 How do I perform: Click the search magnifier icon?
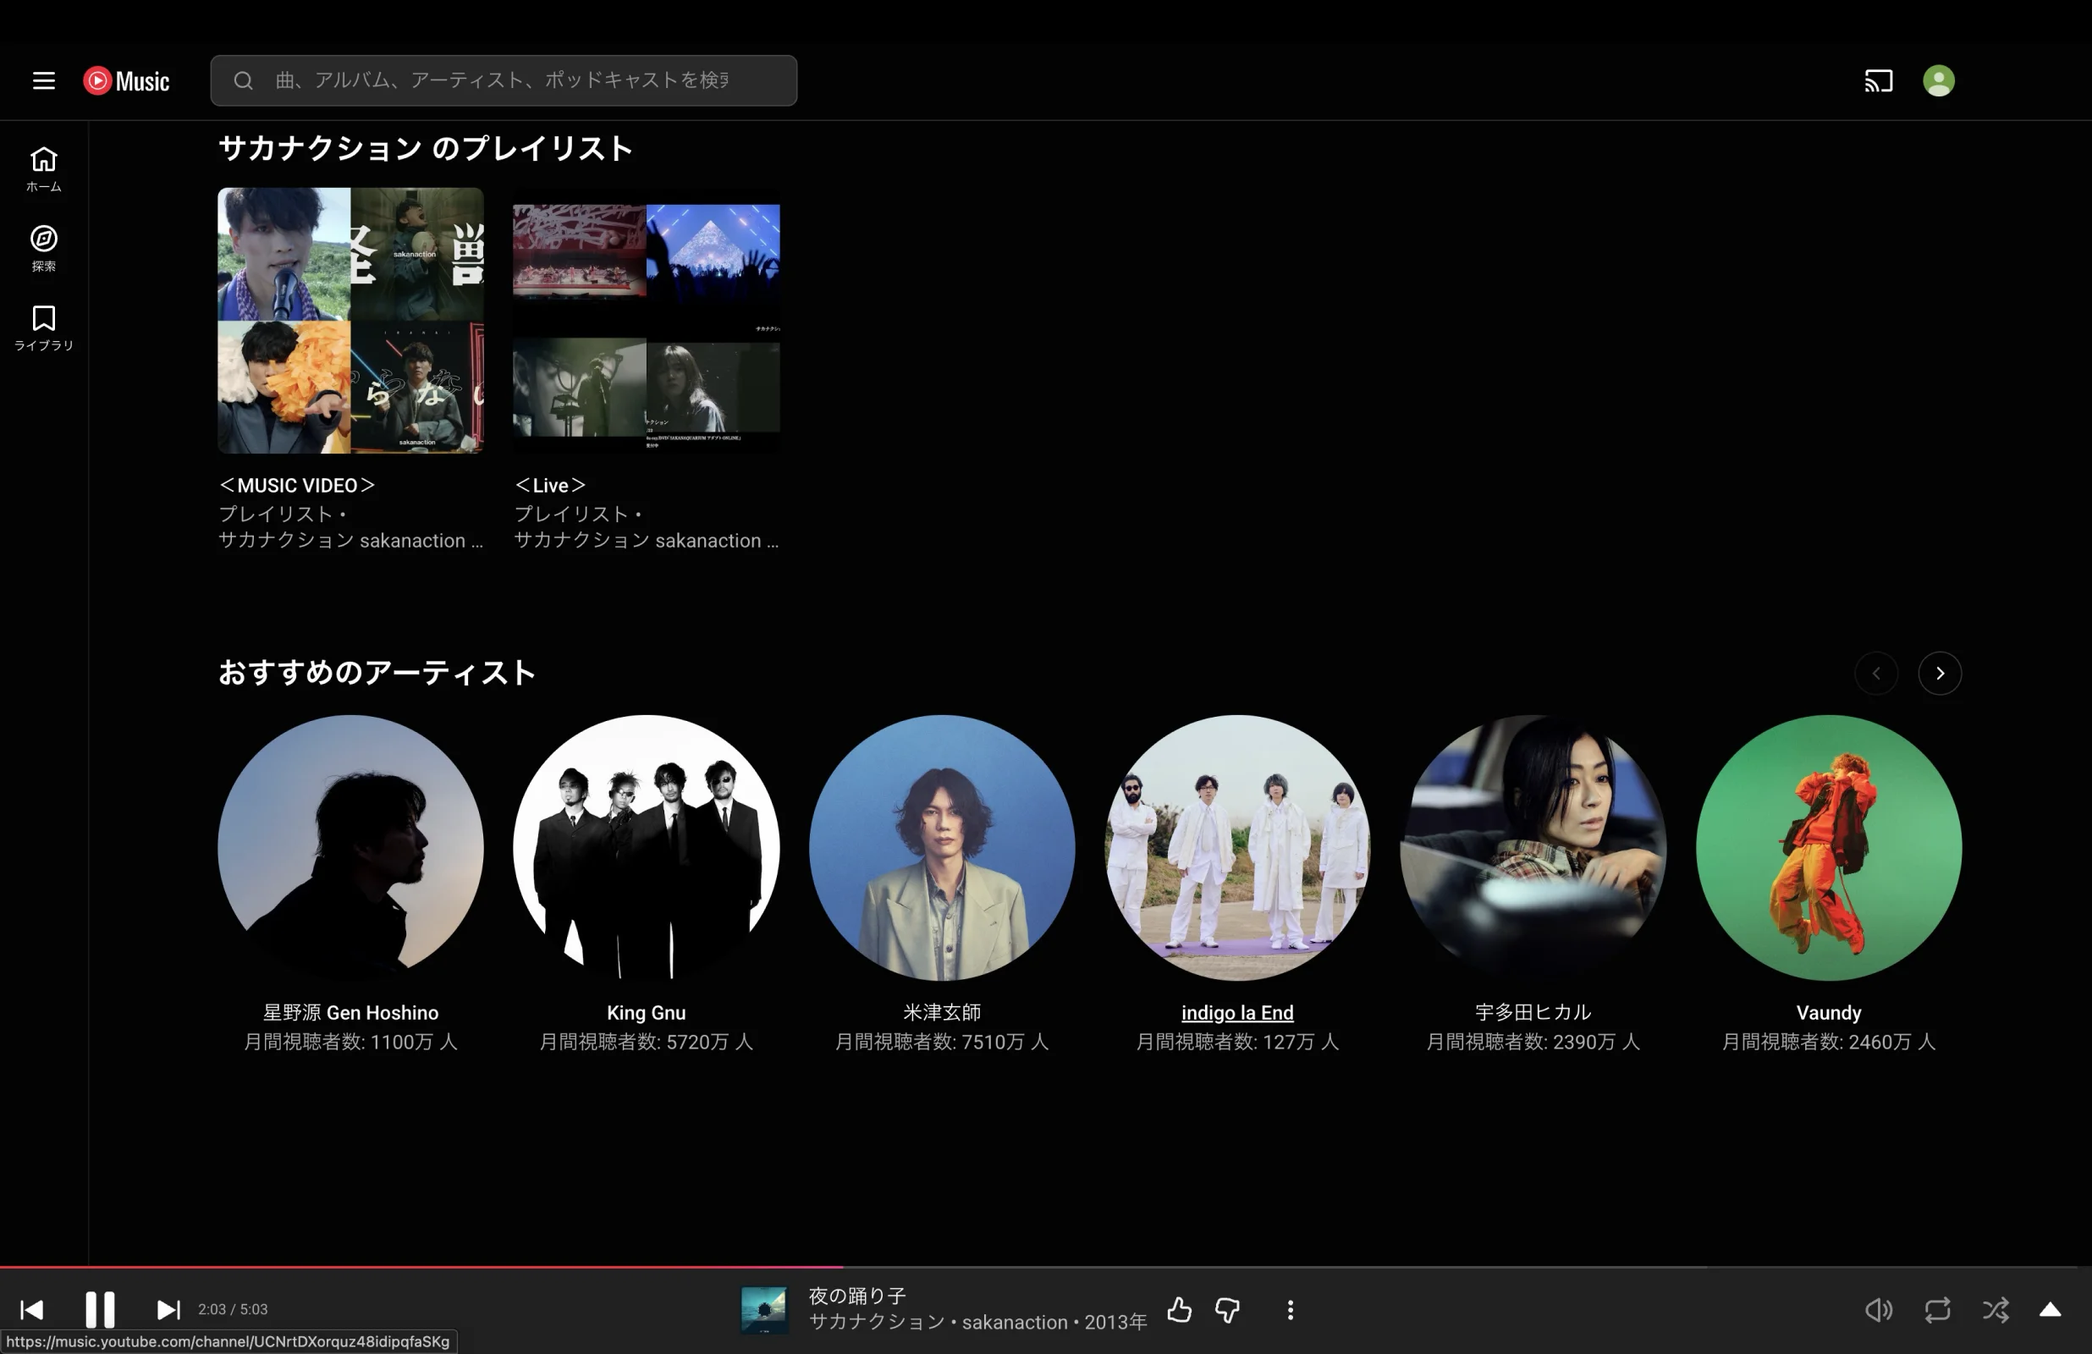coord(244,81)
